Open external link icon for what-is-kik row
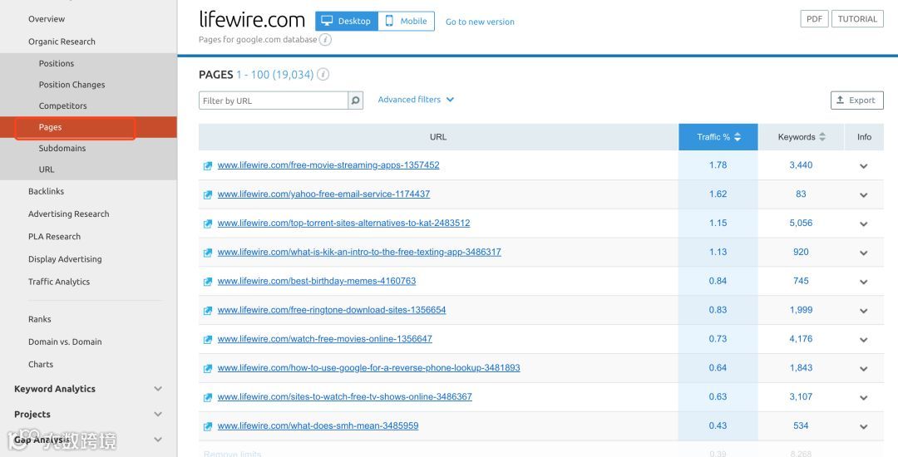Viewport: 898px width, 457px height. click(208, 253)
